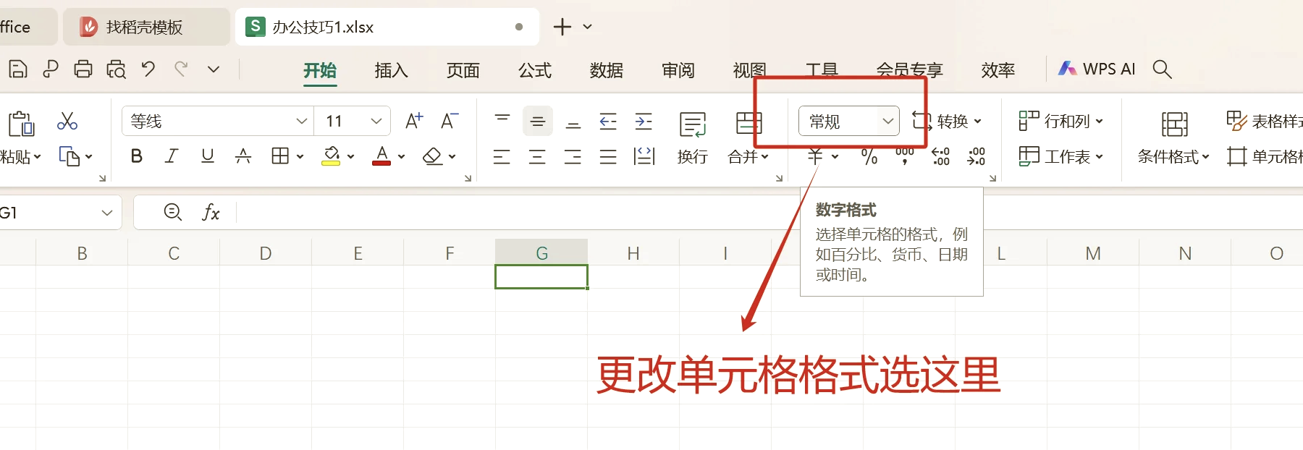Open the font size 11 dropdown
Image resolution: width=1303 pixels, height=450 pixels.
point(376,122)
